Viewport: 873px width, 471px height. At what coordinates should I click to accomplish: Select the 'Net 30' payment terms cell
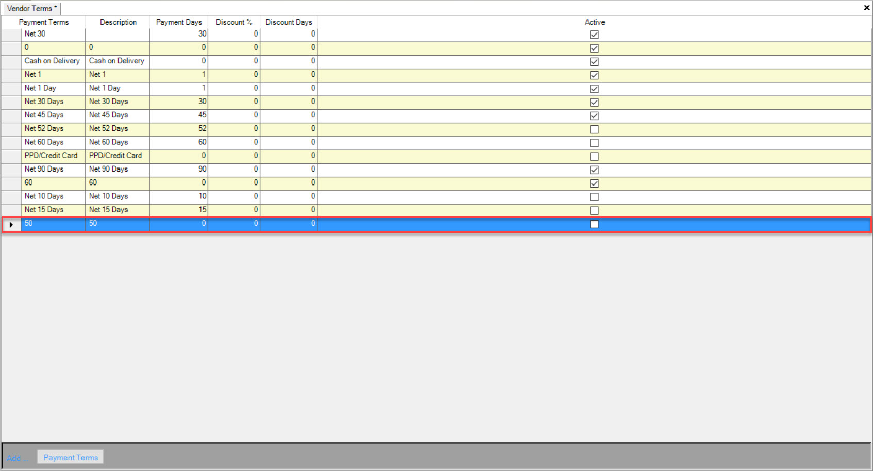coord(53,35)
